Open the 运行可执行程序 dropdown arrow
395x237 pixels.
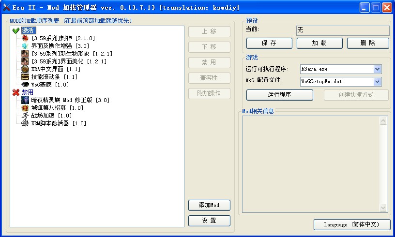click(377, 69)
